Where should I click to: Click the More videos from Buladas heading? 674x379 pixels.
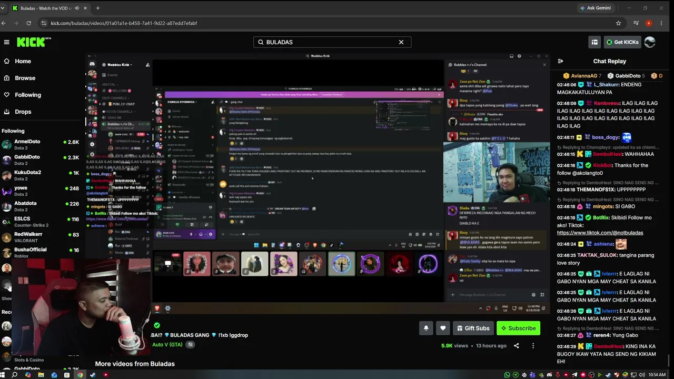pos(135,364)
